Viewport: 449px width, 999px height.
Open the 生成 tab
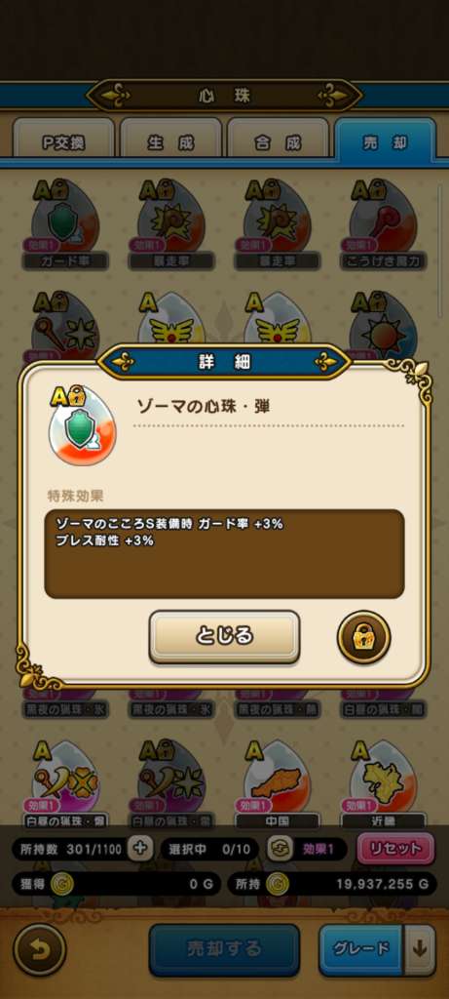click(x=170, y=142)
